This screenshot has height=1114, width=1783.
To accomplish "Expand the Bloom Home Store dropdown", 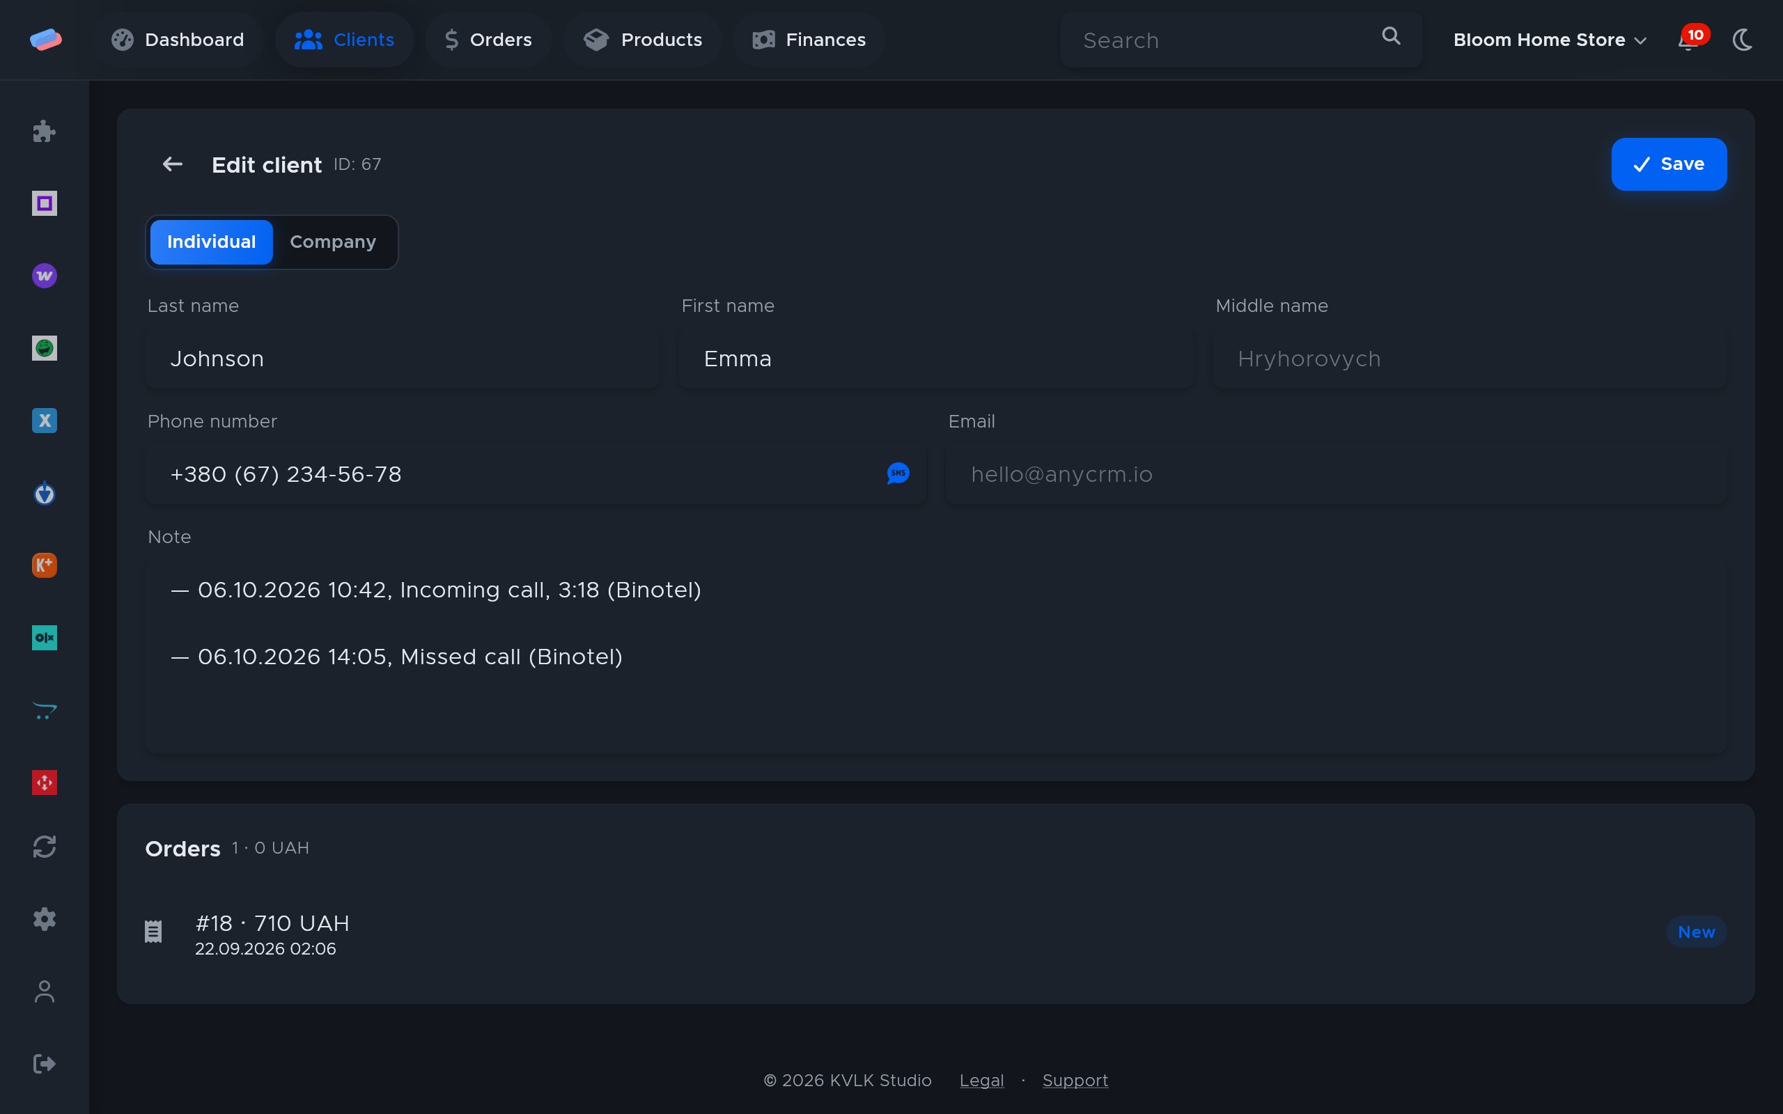I will pyautogui.click(x=1550, y=40).
